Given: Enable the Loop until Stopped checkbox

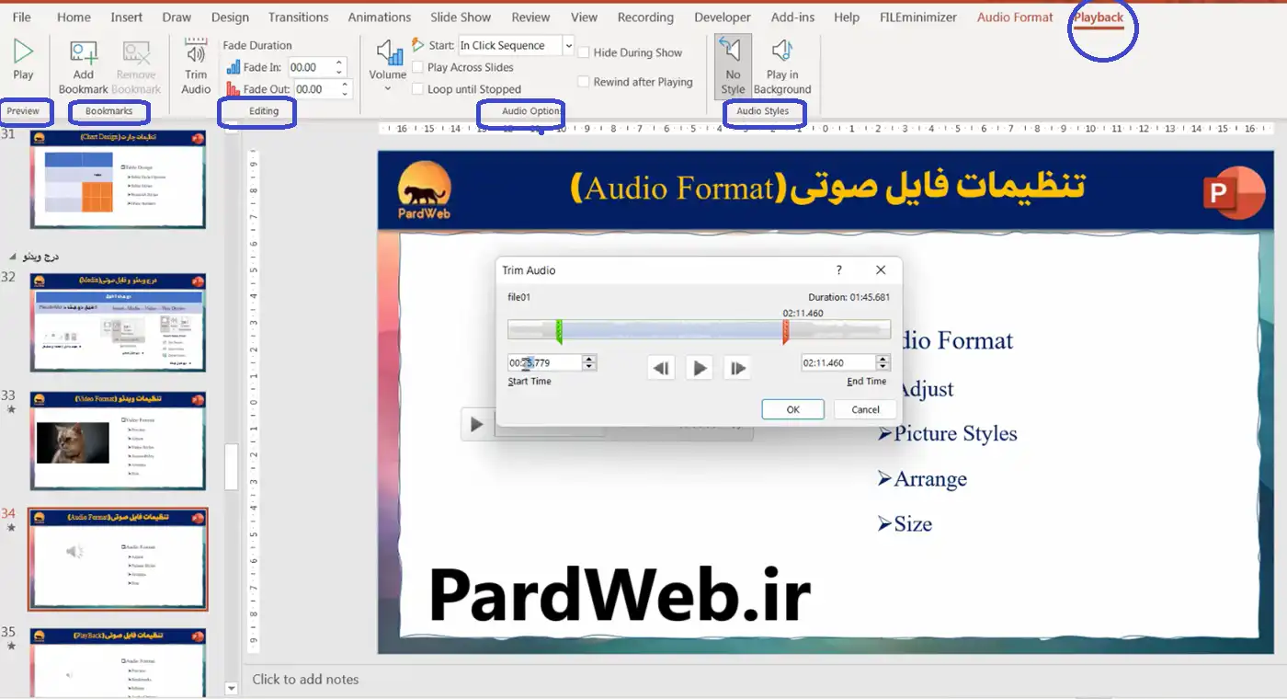Looking at the screenshot, I should pos(418,89).
